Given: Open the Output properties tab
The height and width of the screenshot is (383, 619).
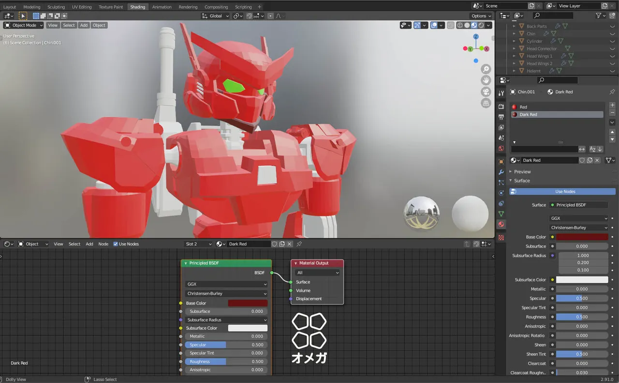Looking at the screenshot, I should [501, 117].
